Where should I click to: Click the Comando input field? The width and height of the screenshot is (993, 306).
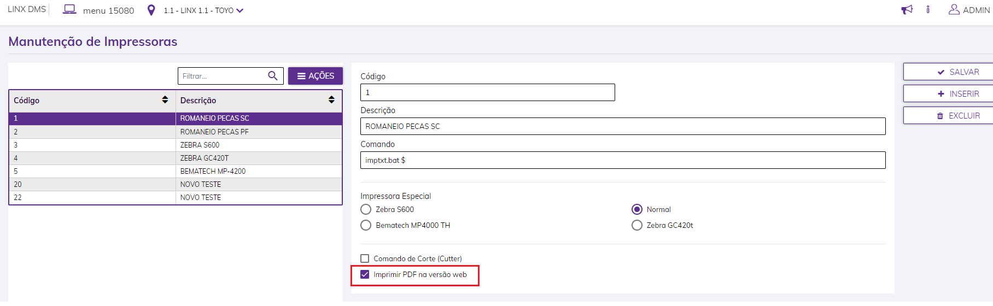click(622, 160)
